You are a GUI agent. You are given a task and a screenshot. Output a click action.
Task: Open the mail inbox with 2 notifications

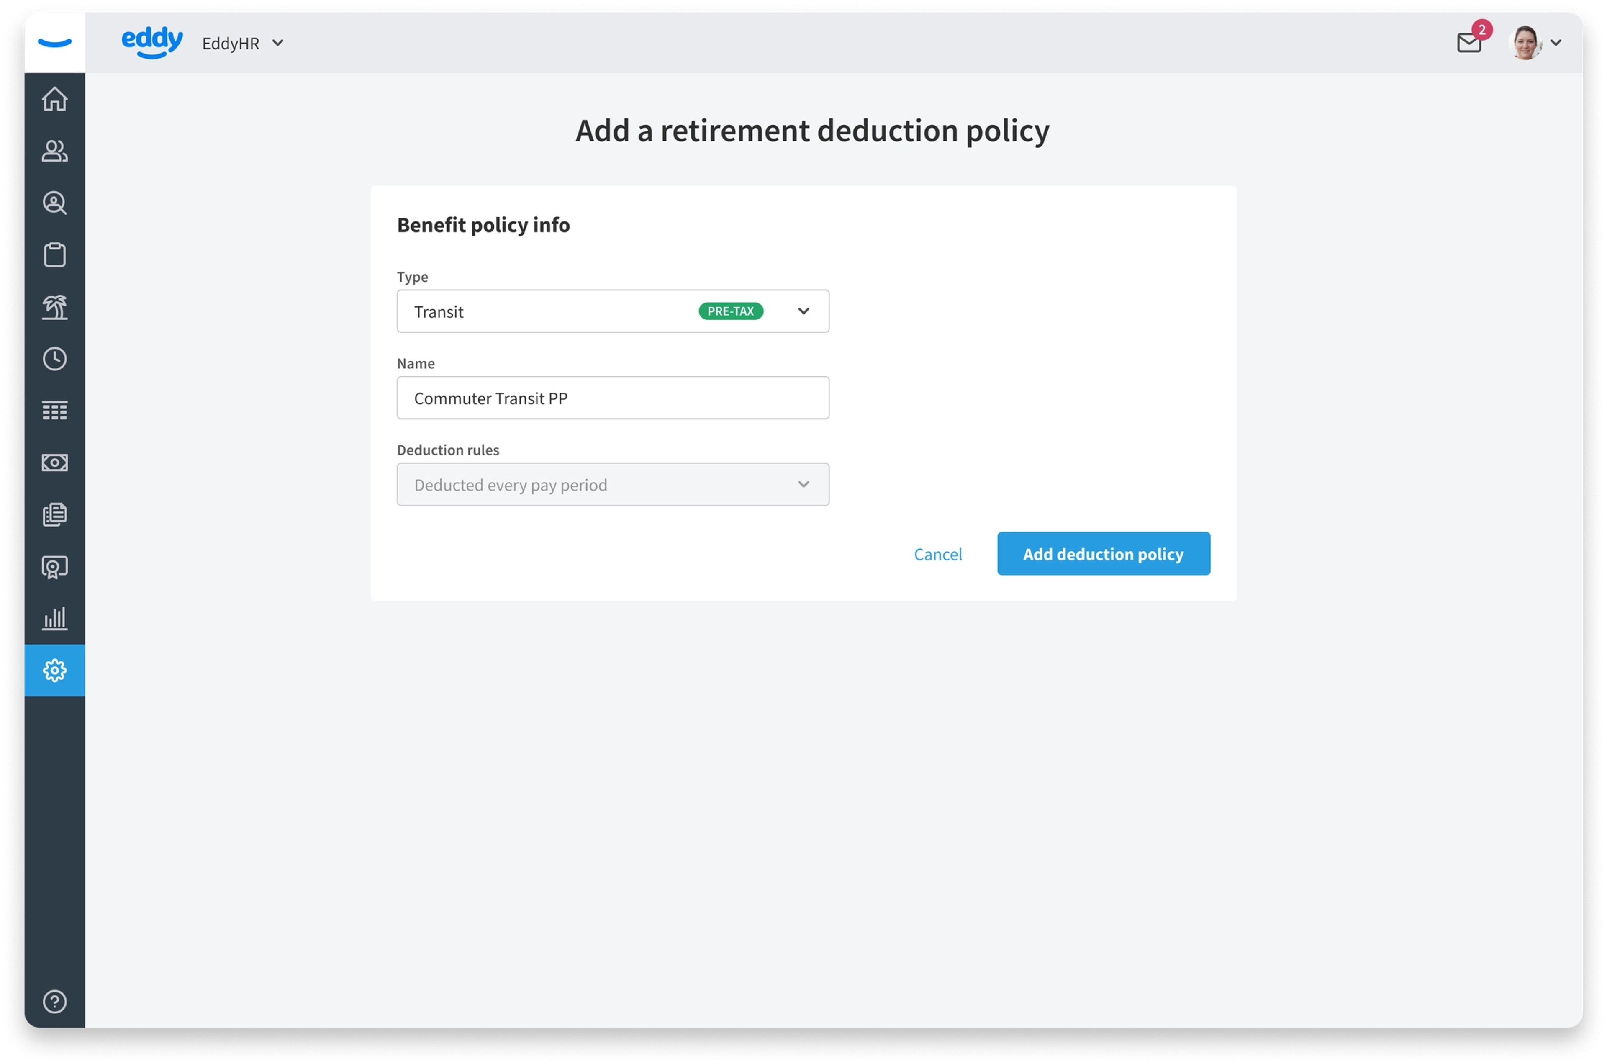click(1469, 43)
